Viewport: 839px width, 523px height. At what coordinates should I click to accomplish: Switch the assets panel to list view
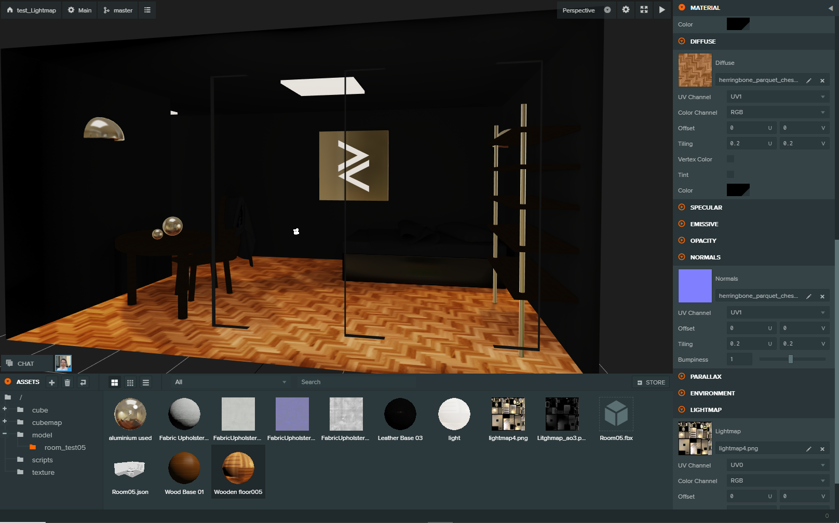(x=146, y=382)
